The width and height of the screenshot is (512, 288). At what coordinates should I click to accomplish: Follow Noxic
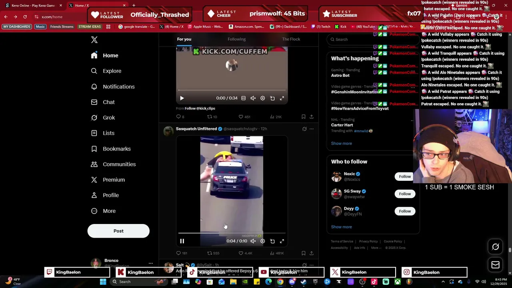coord(405,176)
